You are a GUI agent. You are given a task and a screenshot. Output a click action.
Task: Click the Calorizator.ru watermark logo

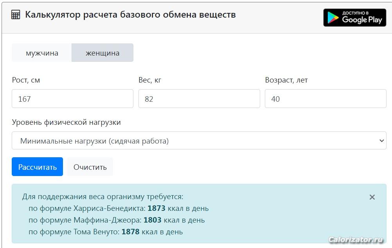click(x=356, y=239)
